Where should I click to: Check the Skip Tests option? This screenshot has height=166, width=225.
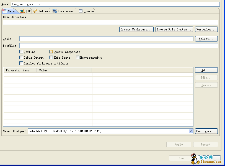tap(51, 58)
